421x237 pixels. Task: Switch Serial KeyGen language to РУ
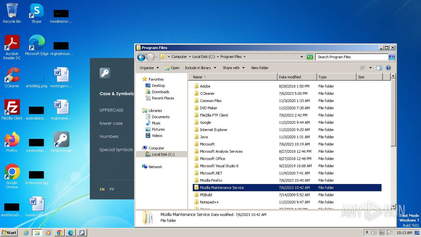(x=112, y=189)
